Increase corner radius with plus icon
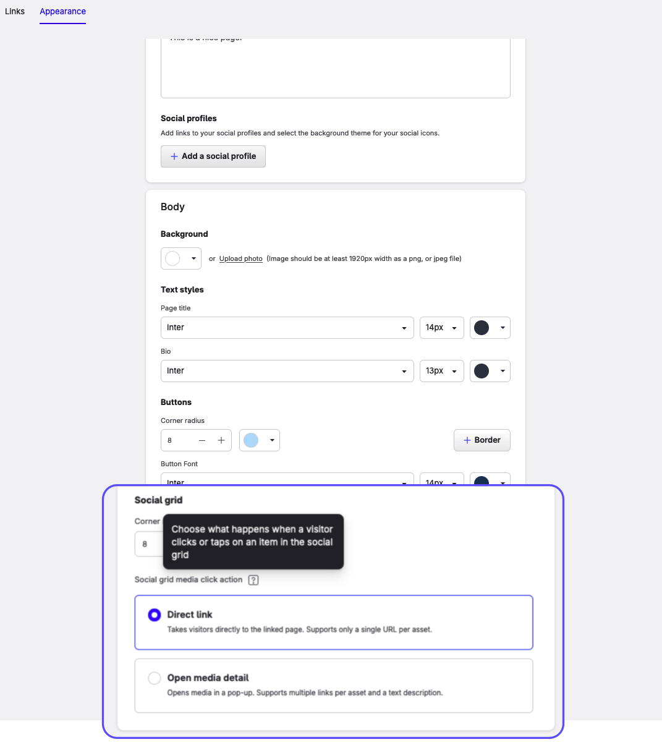Viewport: 662px width, 742px height. (221, 440)
